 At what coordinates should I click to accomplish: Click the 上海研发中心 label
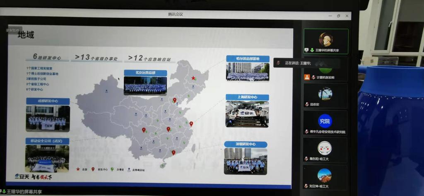point(247,97)
